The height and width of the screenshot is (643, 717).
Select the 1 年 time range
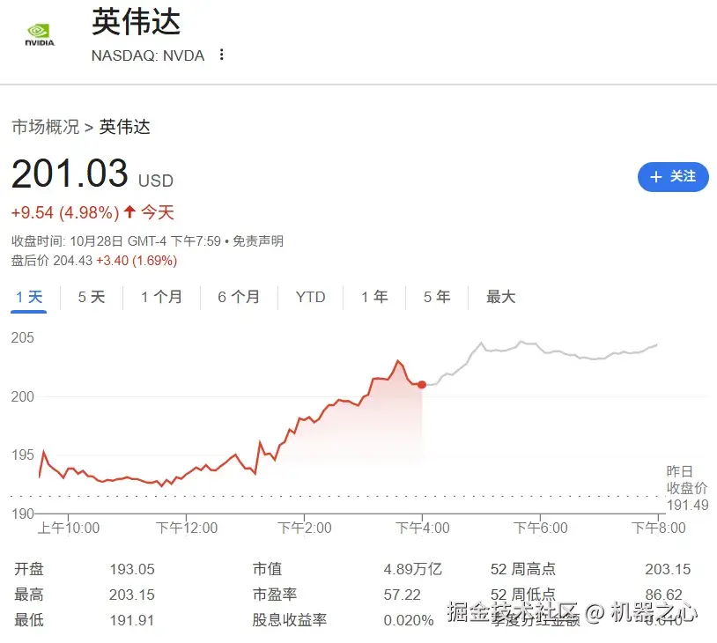373,297
